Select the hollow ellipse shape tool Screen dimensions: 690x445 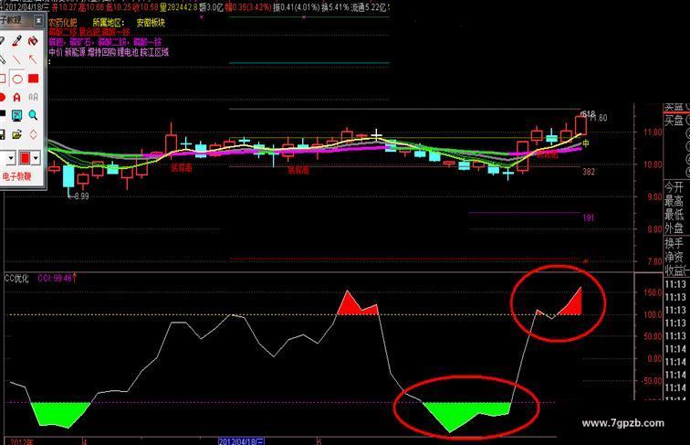[16, 79]
